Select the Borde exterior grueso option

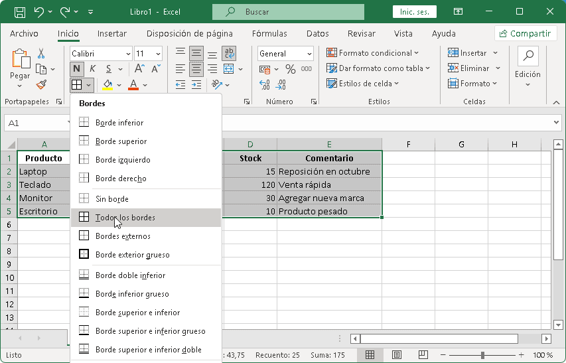tap(132, 255)
